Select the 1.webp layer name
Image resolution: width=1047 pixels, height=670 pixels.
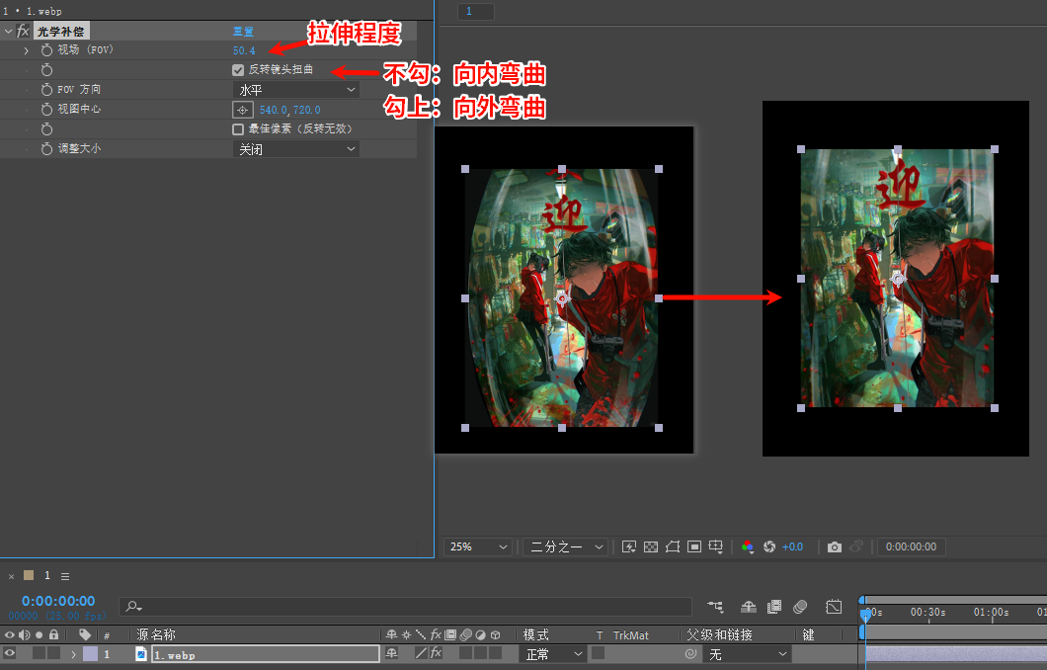point(266,654)
